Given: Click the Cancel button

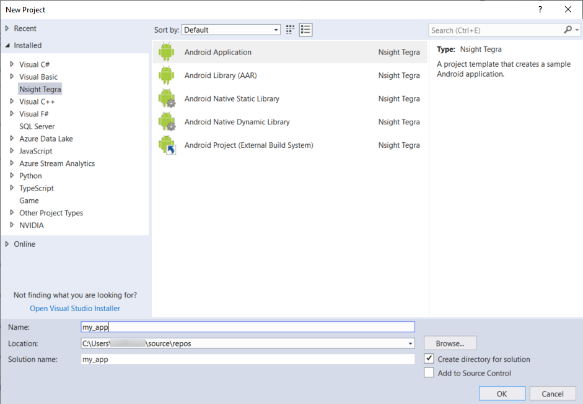Looking at the screenshot, I should 553,393.
